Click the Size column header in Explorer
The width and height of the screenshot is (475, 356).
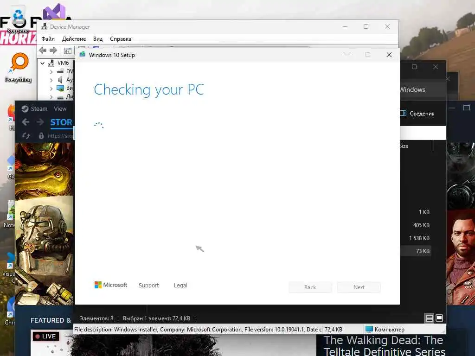click(404, 146)
